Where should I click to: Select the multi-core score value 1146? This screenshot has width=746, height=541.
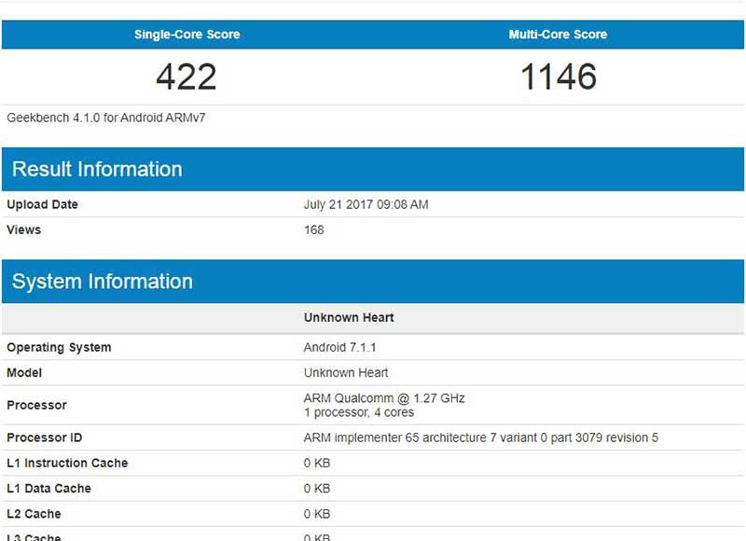point(558,77)
